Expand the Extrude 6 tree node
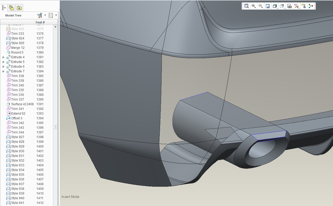 tap(3, 67)
